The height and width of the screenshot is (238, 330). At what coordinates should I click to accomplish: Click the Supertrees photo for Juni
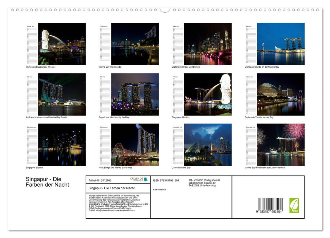coord(135,93)
